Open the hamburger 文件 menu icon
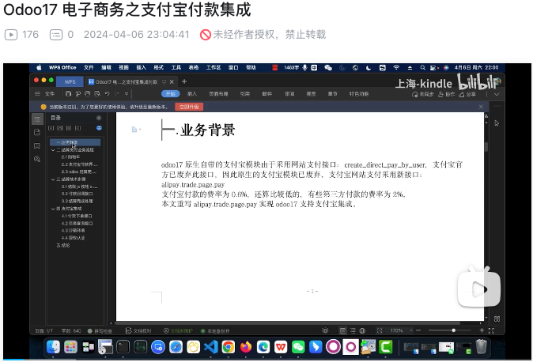 point(37,94)
